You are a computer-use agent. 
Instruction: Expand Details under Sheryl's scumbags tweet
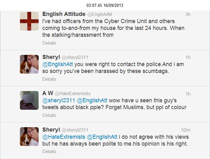[49, 79]
